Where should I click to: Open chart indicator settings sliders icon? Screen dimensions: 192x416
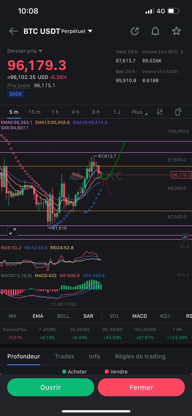(x=160, y=112)
